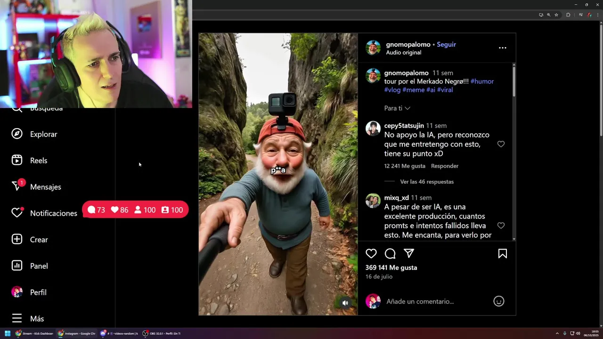
Task: Click the Crear plus icon
Action: pos(17,240)
